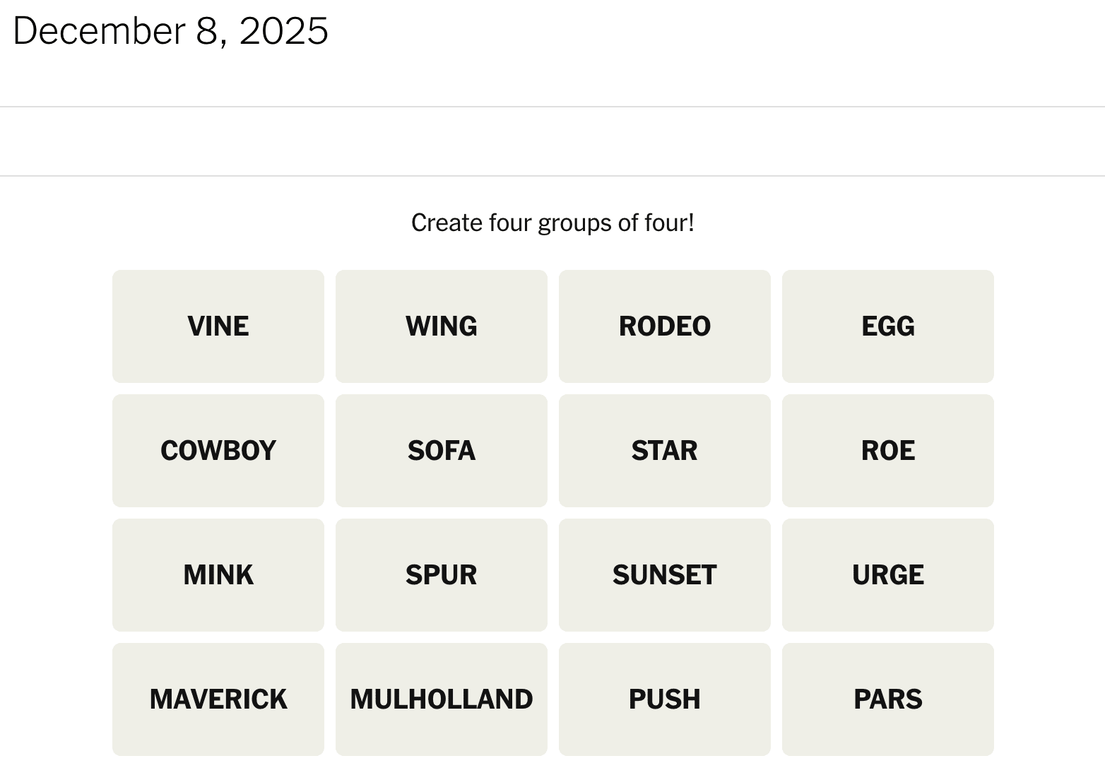Click the PUSH tile

click(x=664, y=699)
